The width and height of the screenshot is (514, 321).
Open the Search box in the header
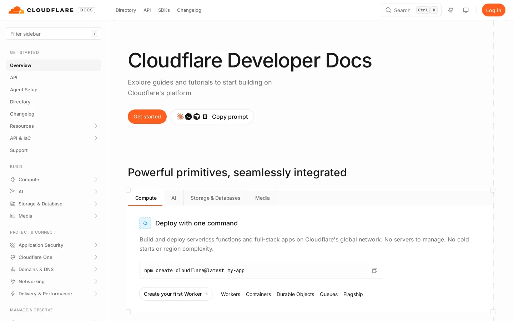(411, 10)
